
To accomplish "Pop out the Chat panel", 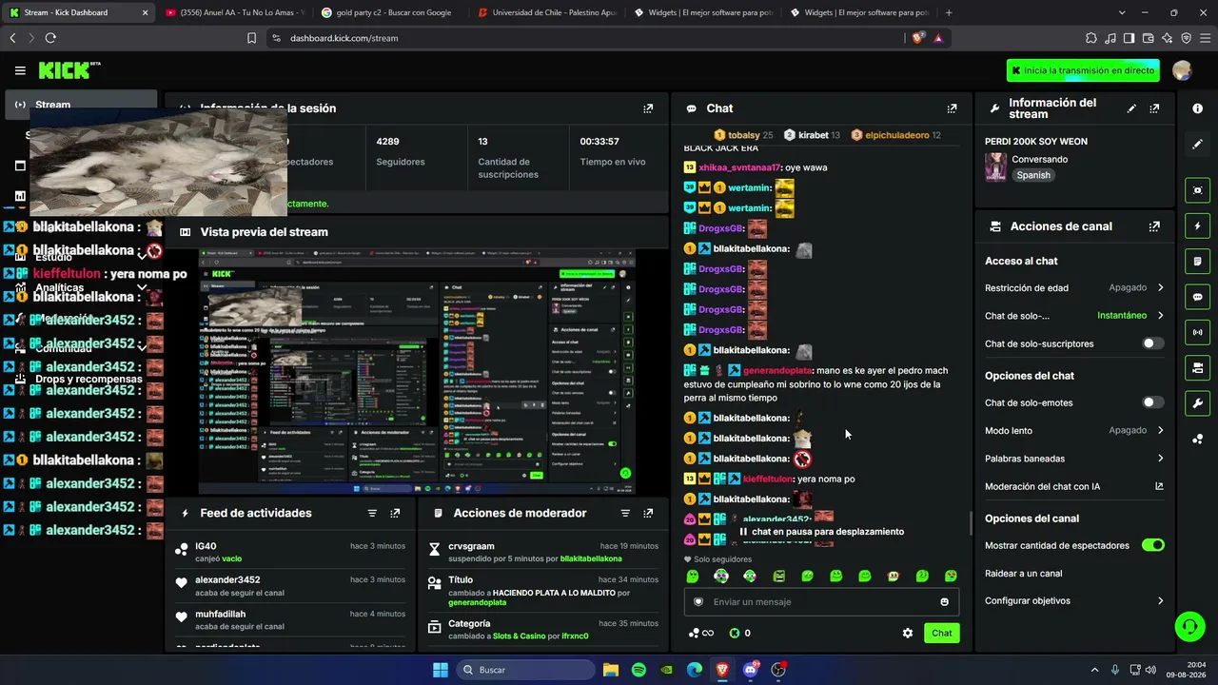I will point(952,108).
